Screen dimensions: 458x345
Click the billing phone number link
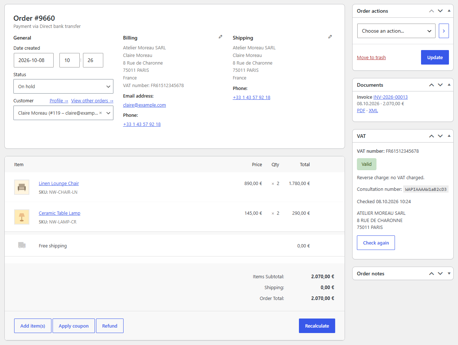[142, 124]
